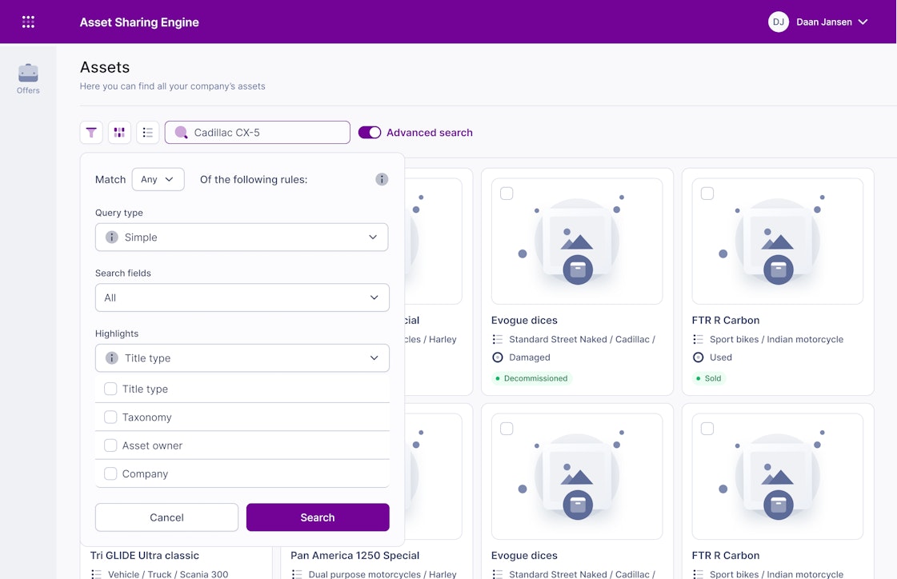Click taxonomy icon beside "Vehicle / Truck / Scania 300"
This screenshot has width=897, height=579.
[96, 574]
